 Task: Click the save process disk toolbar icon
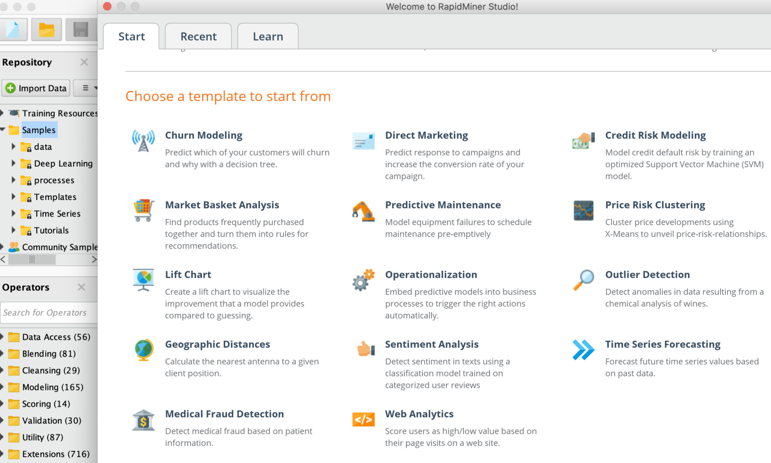pyautogui.click(x=81, y=30)
